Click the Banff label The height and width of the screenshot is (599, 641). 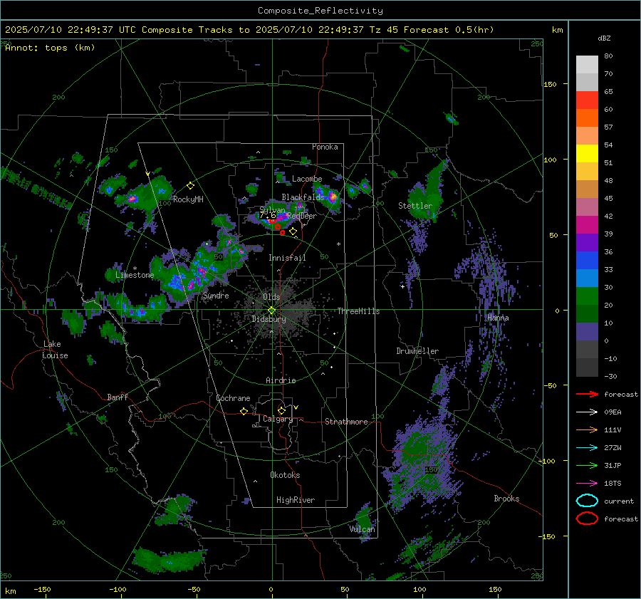coord(118,397)
